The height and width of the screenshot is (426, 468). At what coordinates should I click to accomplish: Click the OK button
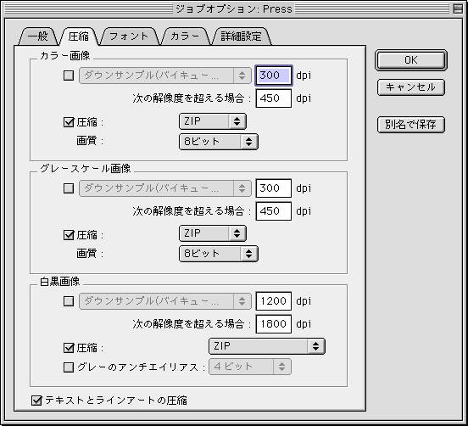click(411, 60)
